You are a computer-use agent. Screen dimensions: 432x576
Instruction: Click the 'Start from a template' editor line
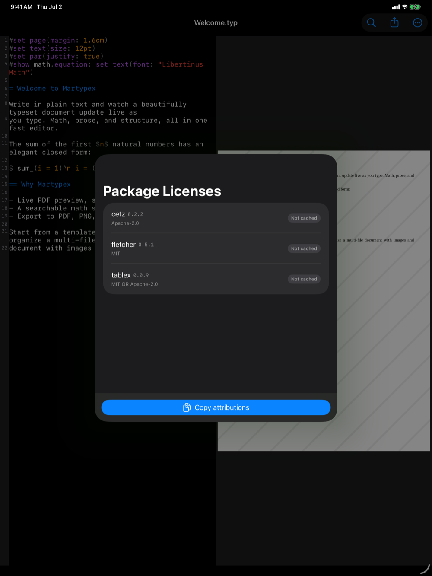[x=52, y=236]
